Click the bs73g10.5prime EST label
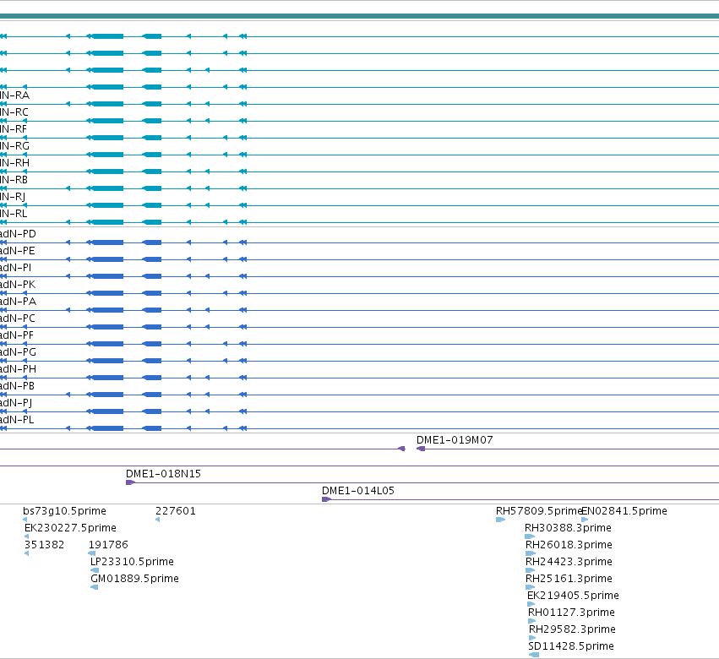 (64, 511)
